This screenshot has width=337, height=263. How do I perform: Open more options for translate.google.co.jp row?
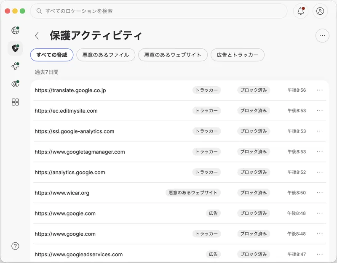click(x=320, y=90)
